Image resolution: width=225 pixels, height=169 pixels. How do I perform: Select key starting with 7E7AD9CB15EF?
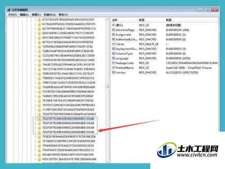(x=69, y=141)
